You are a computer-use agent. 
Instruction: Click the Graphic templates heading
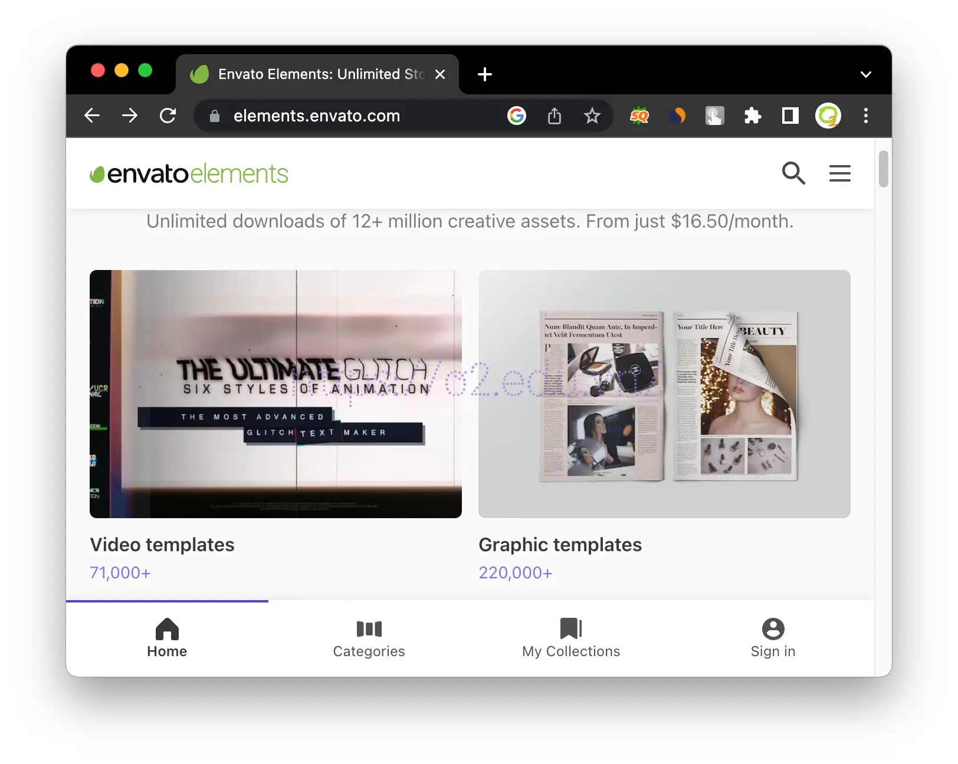pyautogui.click(x=560, y=545)
